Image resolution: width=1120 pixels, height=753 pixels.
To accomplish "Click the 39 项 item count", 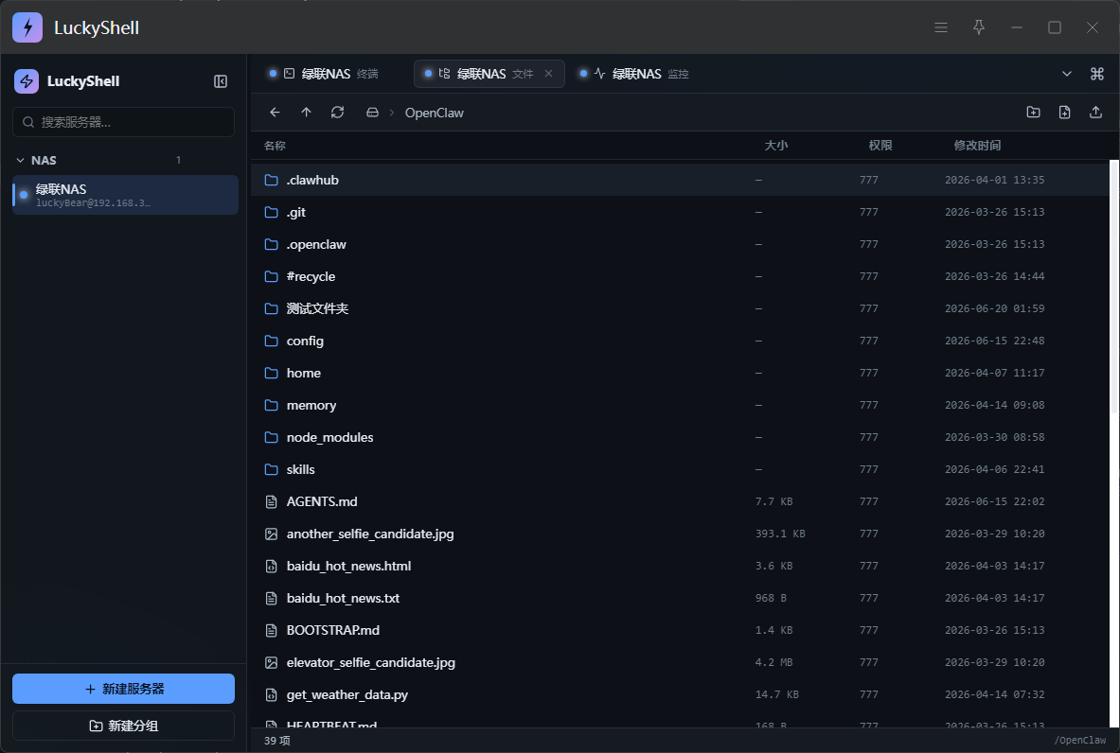I will click(277, 741).
